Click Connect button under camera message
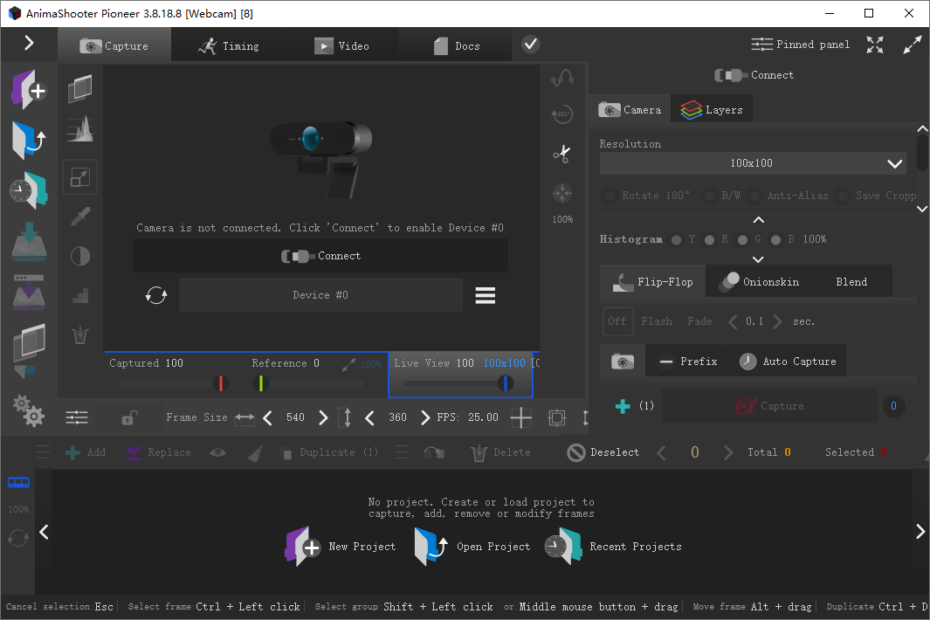The image size is (930, 620). pyautogui.click(x=320, y=256)
